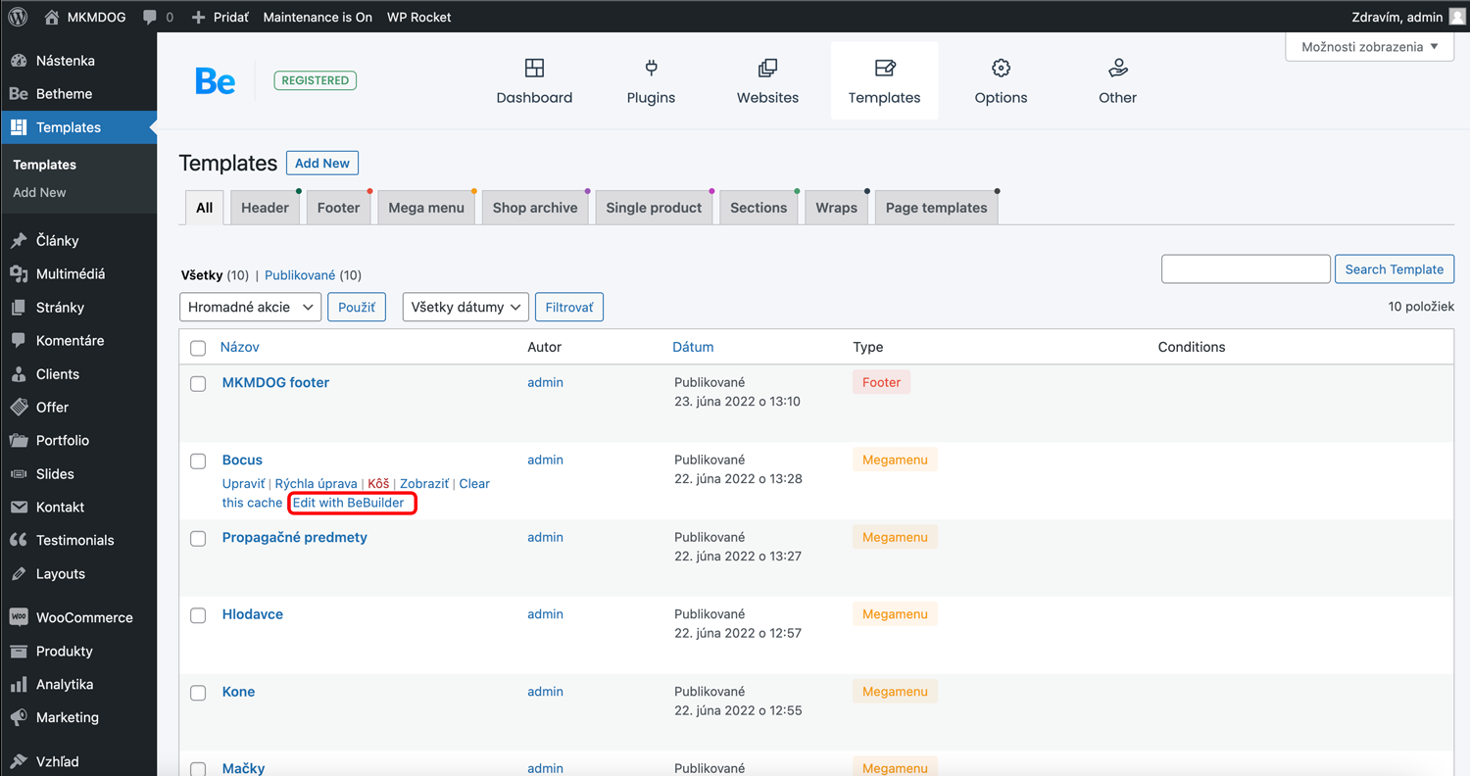Switch to the Mega menu tab
1470x776 pixels.
[x=426, y=208]
